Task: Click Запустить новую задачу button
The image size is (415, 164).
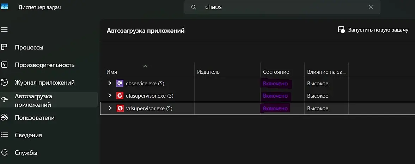Action: 373,30
